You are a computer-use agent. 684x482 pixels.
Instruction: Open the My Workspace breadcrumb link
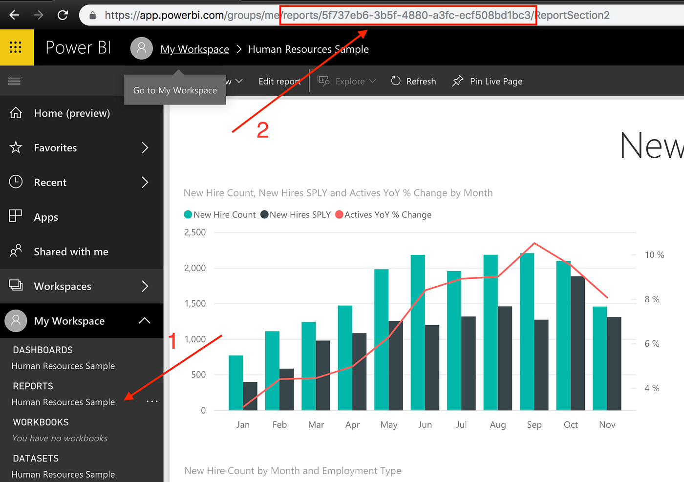[194, 49]
